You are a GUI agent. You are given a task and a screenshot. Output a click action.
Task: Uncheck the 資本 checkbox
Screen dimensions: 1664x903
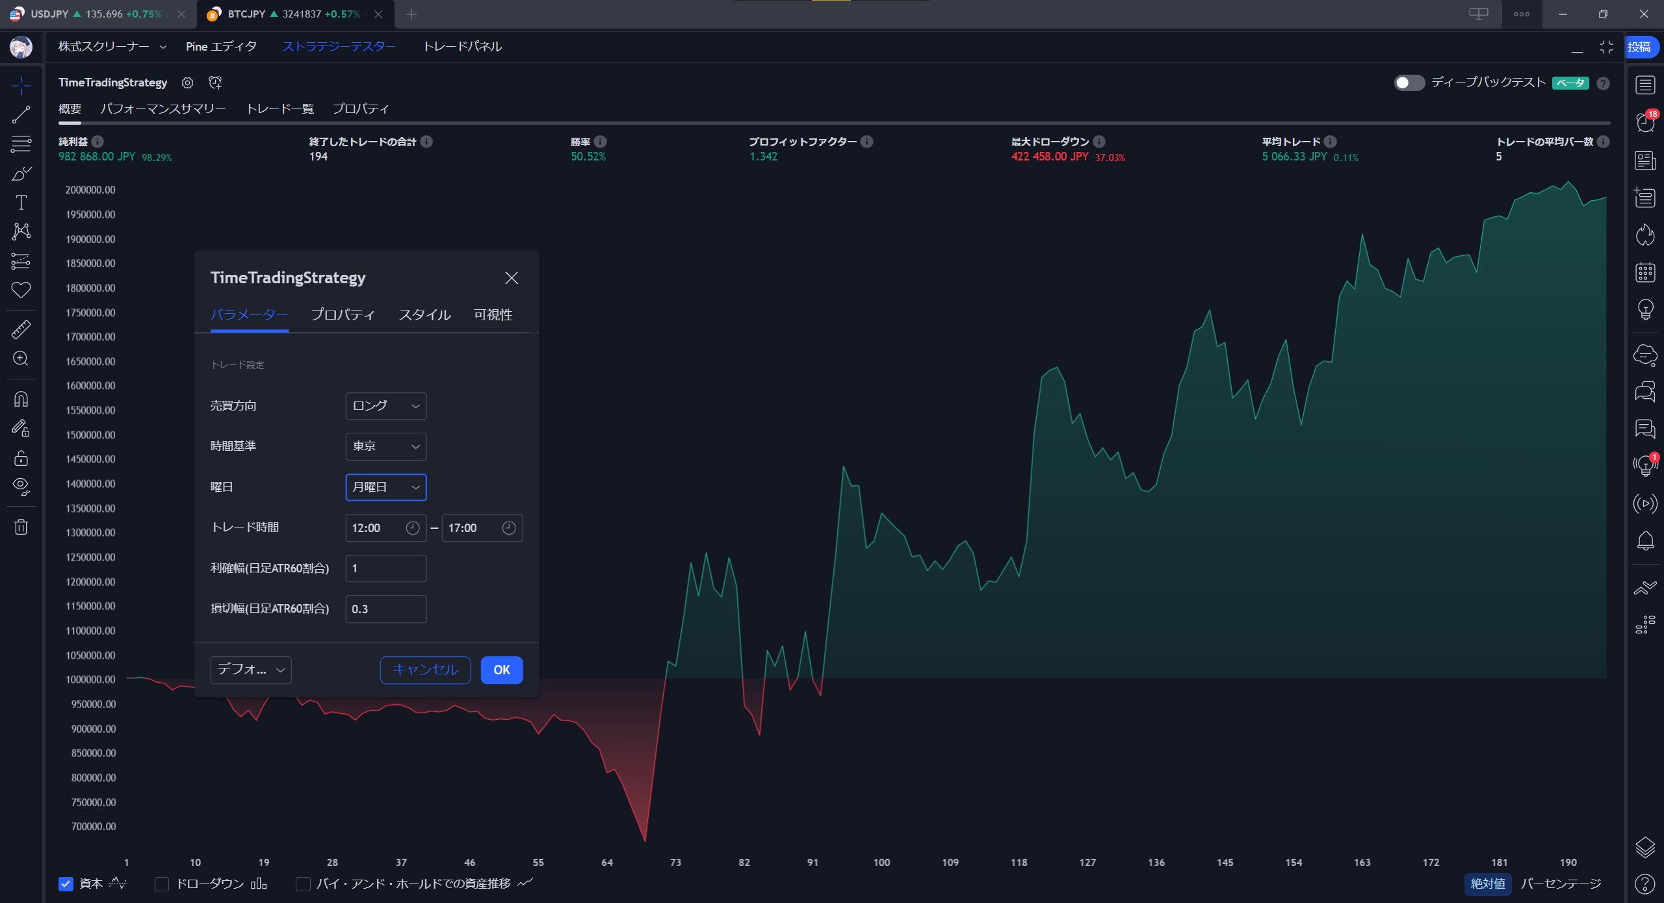pyautogui.click(x=66, y=884)
